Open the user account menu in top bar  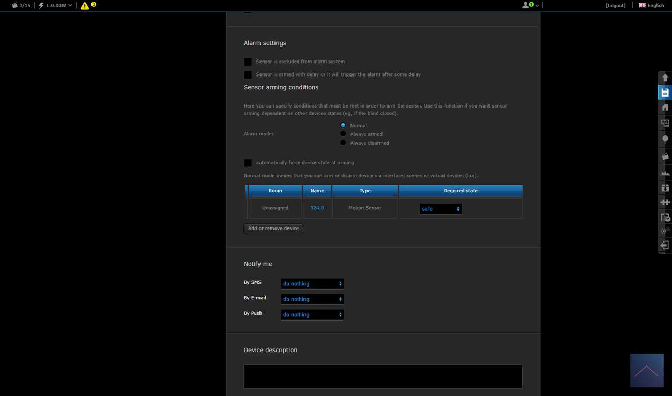pyautogui.click(x=530, y=5)
